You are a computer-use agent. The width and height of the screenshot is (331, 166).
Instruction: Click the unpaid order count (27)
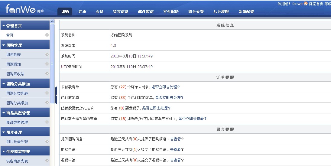click(x=123, y=87)
